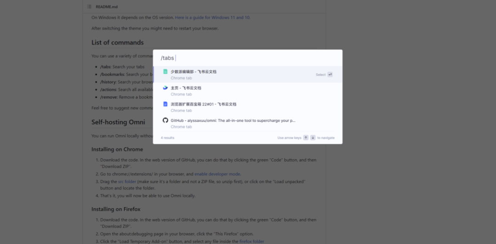Open the GitHub alyssaxuu/omni tab result
This screenshot has width=496, height=244.
point(248,123)
